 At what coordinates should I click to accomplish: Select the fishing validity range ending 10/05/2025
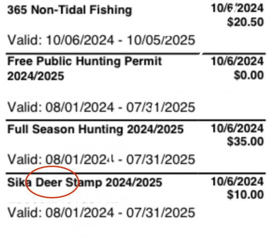[101, 40]
